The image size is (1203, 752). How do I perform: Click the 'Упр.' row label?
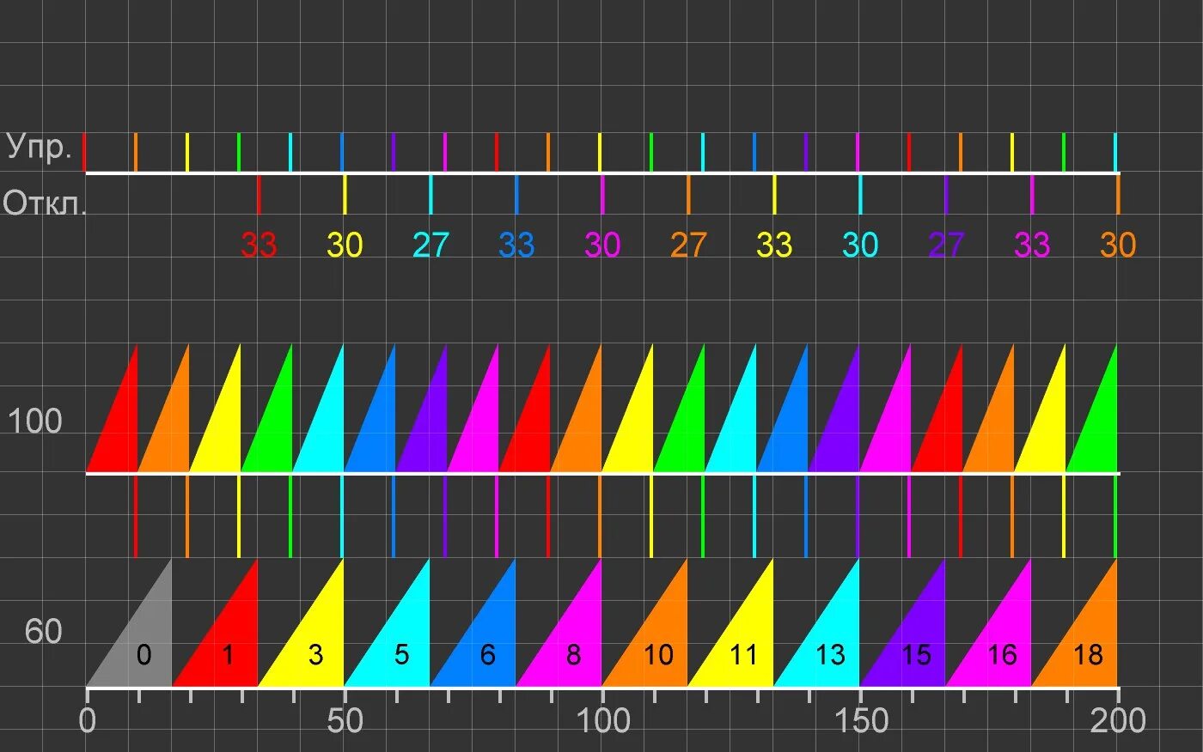[39, 148]
